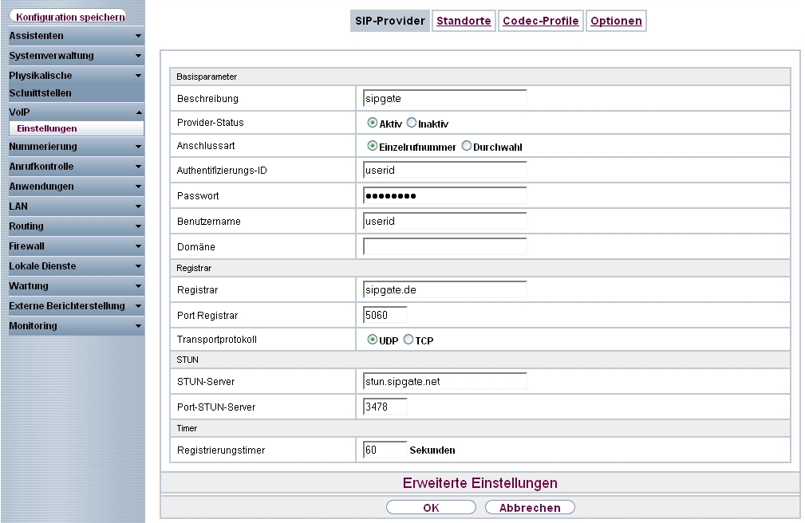Expand Physikalische Schnittstellen menu

[x=77, y=85]
